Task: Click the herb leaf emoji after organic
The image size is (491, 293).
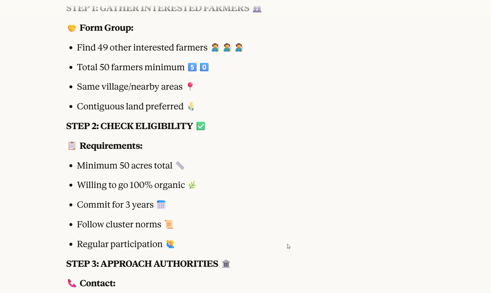Action: [192, 185]
